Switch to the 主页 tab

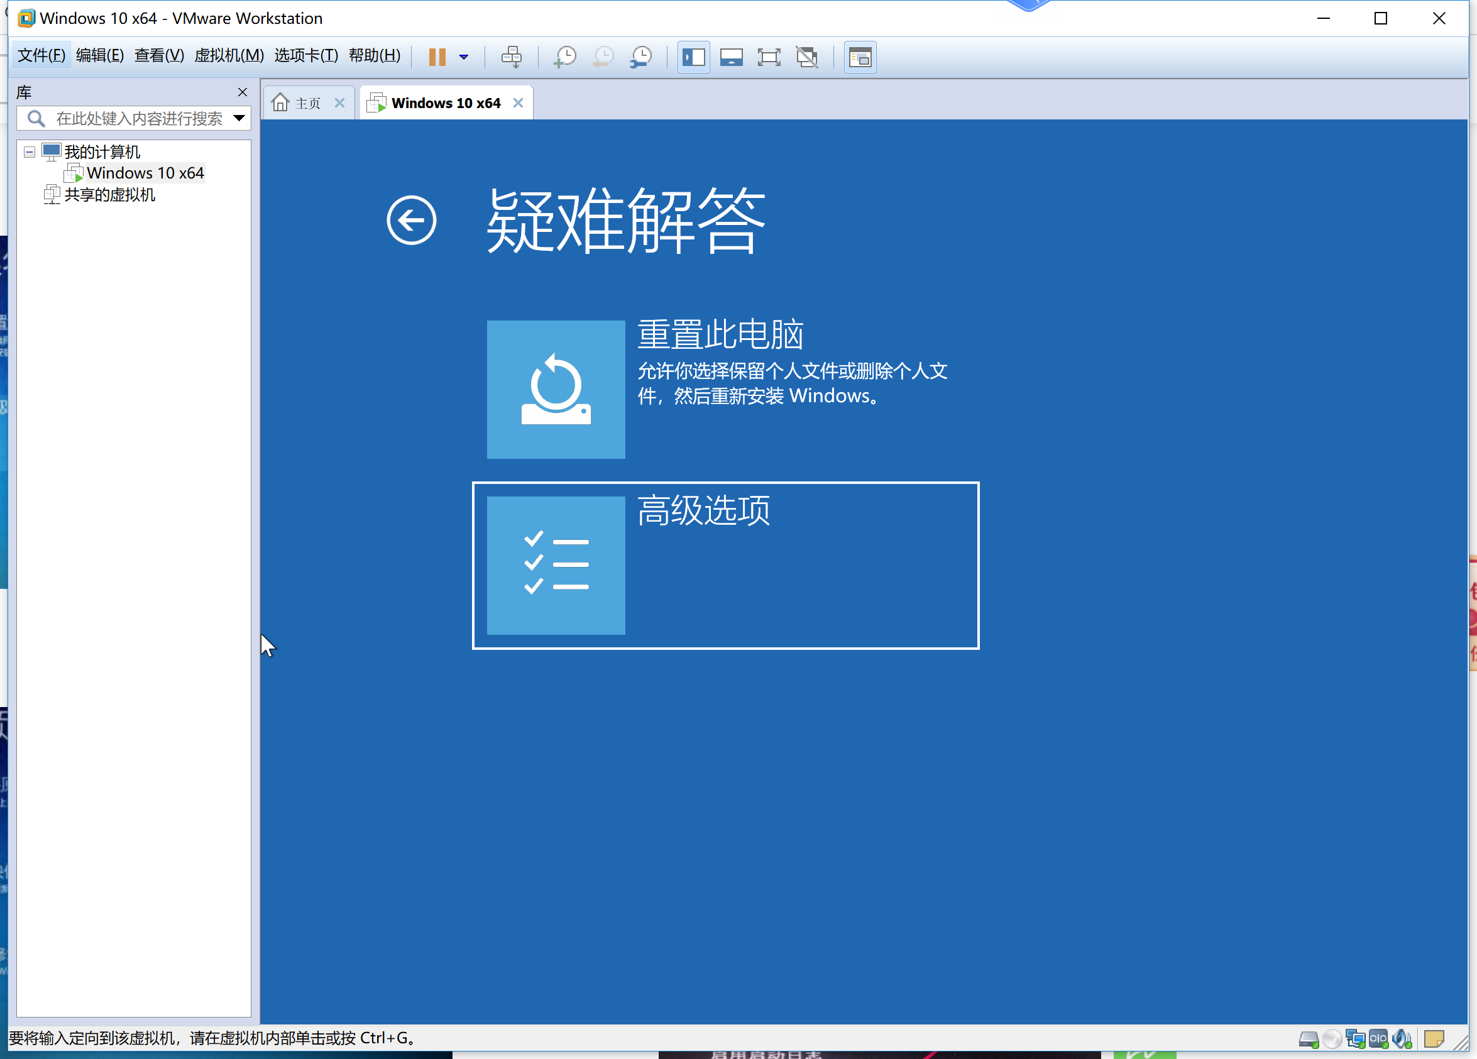tap(307, 103)
